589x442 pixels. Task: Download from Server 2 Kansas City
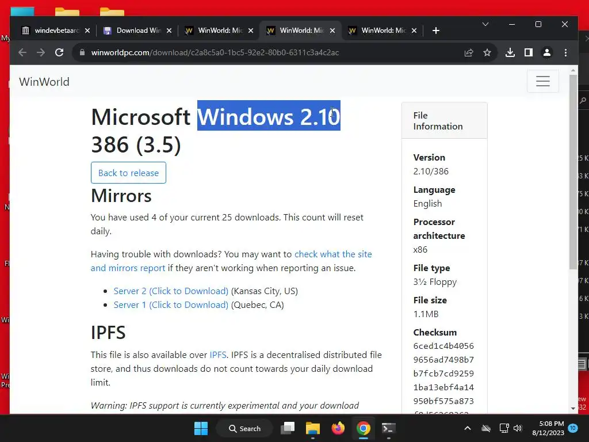coord(171,291)
